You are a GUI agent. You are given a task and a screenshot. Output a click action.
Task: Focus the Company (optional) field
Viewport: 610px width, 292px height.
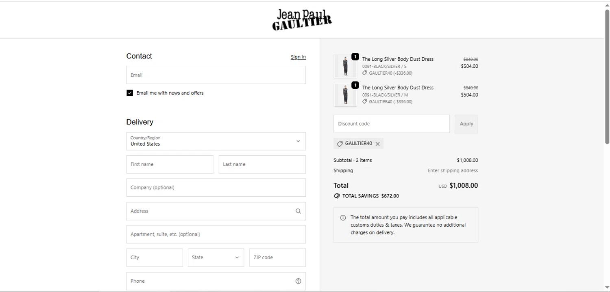click(216, 188)
